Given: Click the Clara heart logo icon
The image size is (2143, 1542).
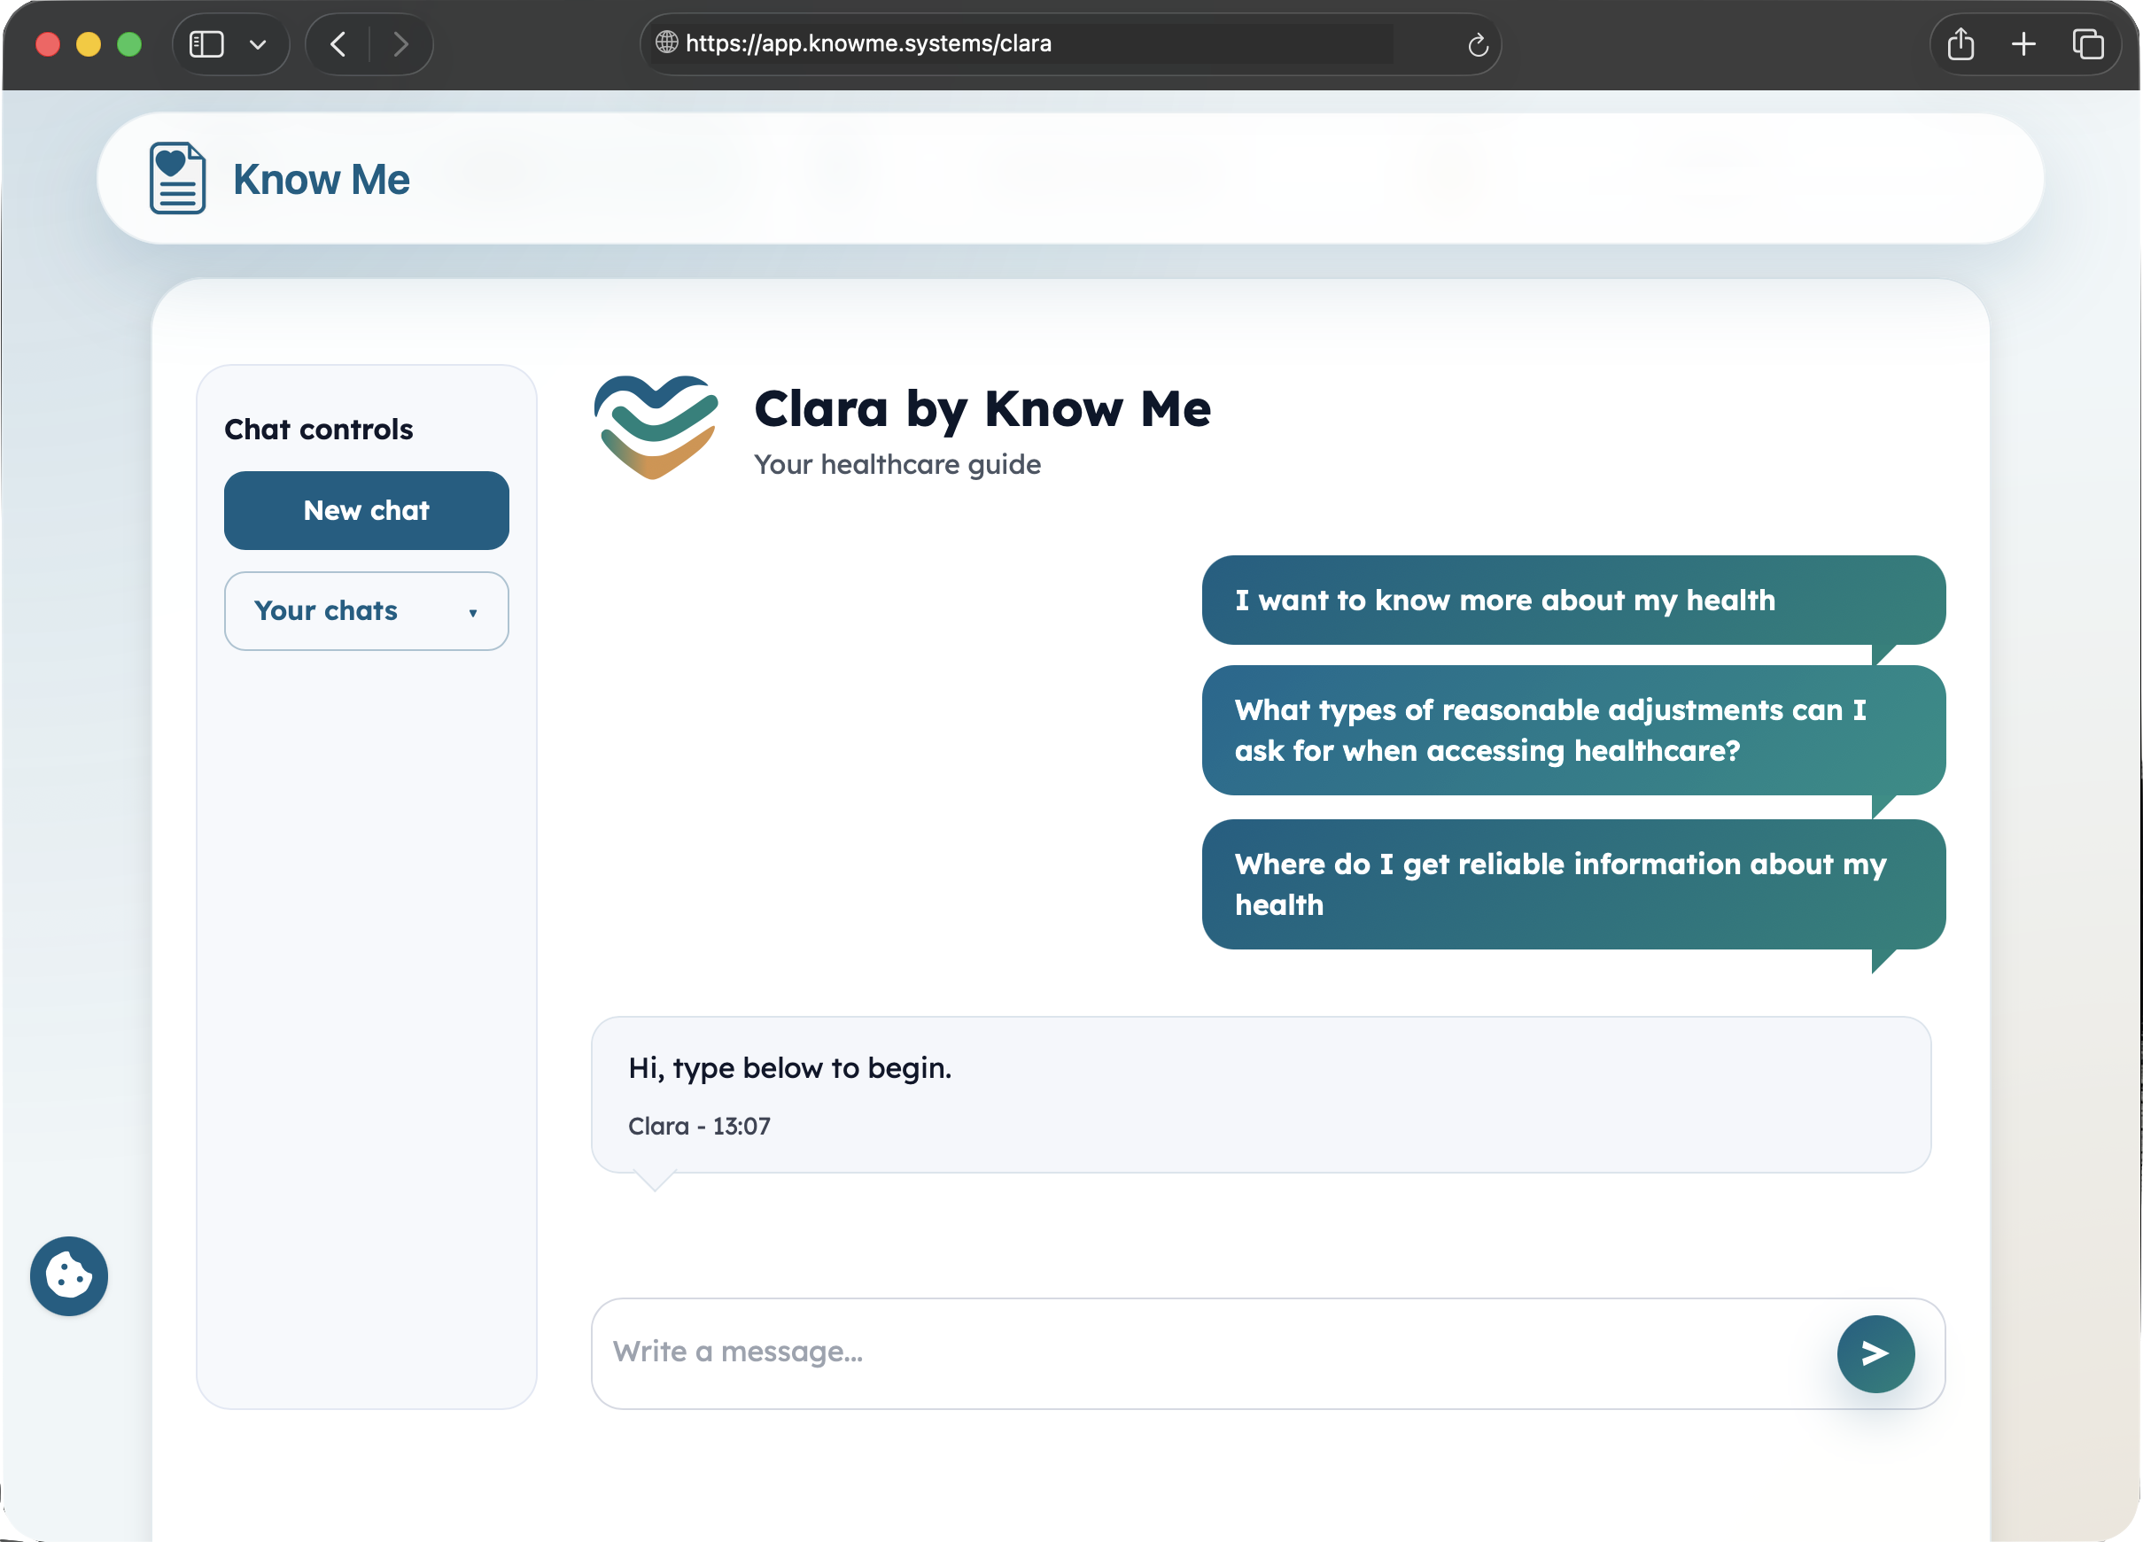Looking at the screenshot, I should coord(656,426).
